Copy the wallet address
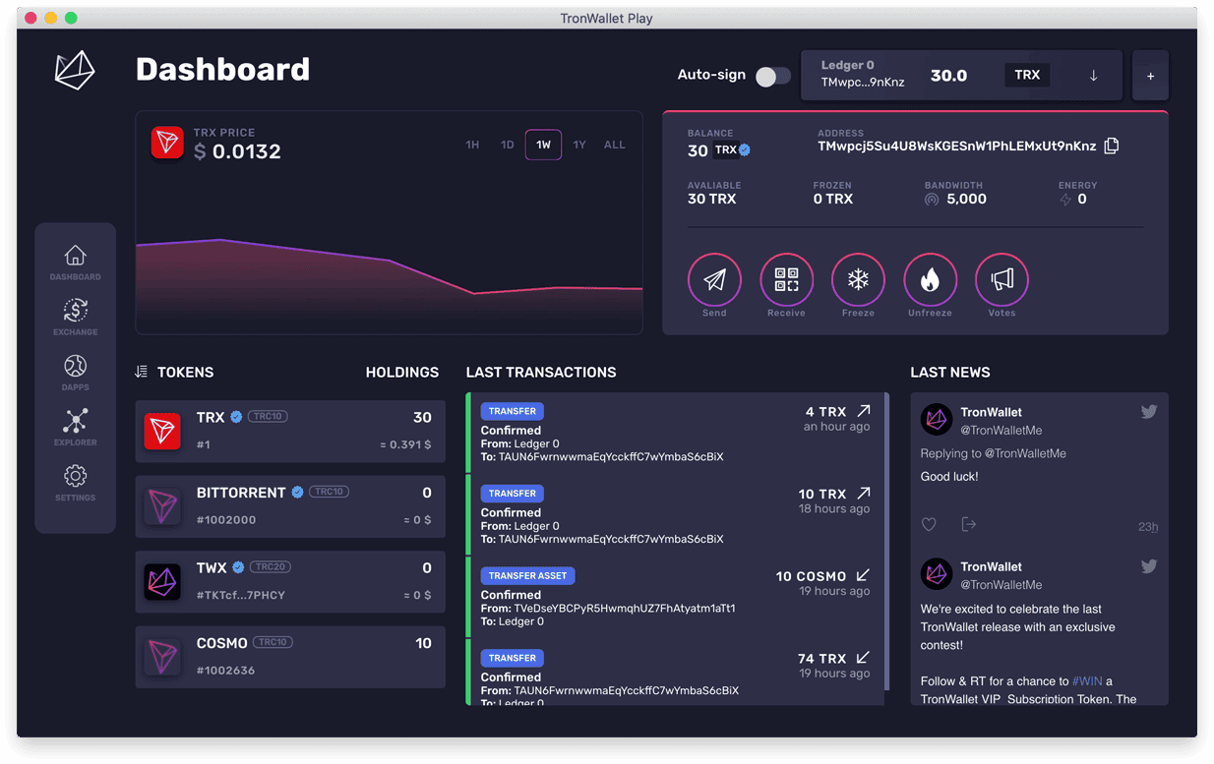The height and width of the screenshot is (764, 1214). [x=1112, y=146]
